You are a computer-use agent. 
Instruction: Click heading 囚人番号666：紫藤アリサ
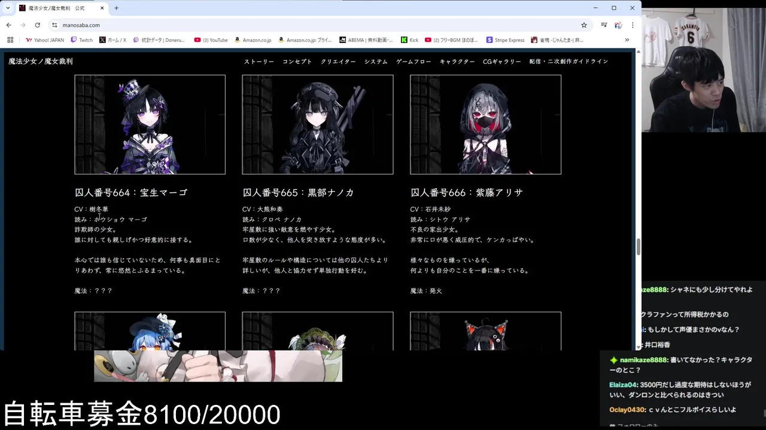(467, 192)
